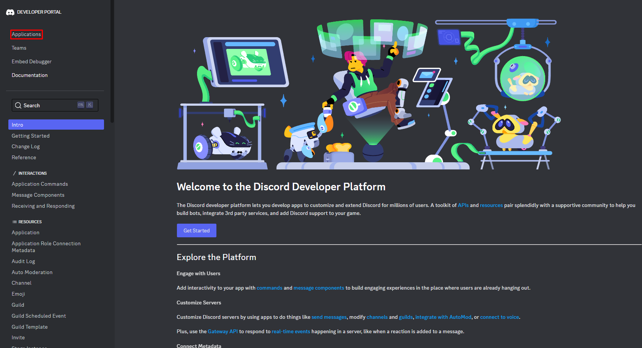642x348 pixels.
Task: Open the Application resource page
Action: [x=25, y=232]
